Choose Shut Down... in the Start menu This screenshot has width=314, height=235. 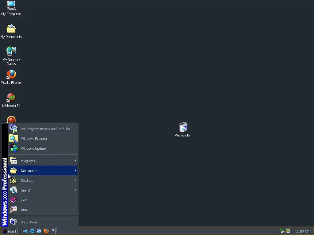pyautogui.click(x=43, y=222)
